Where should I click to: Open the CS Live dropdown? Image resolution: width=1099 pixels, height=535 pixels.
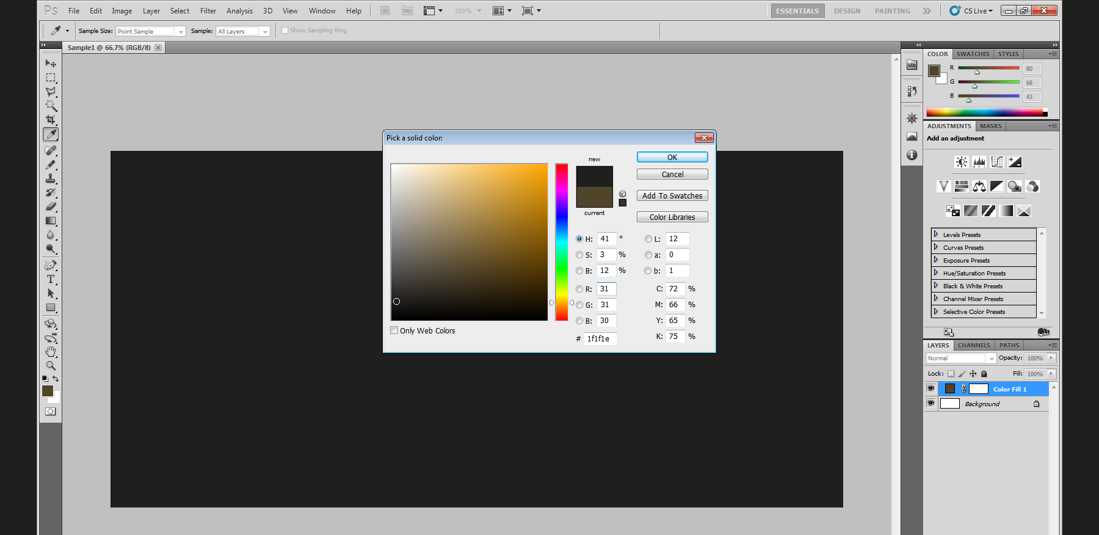pyautogui.click(x=971, y=10)
